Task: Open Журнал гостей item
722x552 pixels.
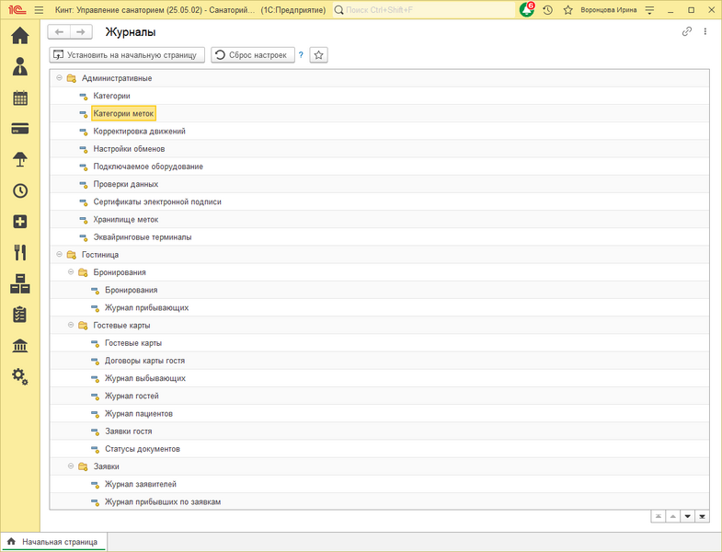Action: coord(132,396)
